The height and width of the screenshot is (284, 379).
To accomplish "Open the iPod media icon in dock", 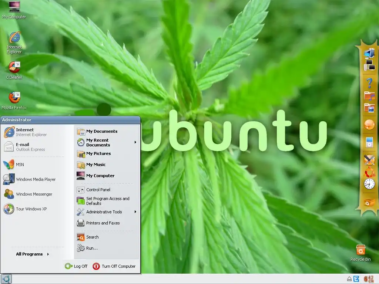I will [369, 142].
